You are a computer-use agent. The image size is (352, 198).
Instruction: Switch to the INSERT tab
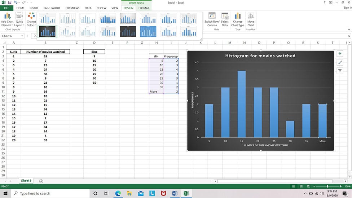click(34, 8)
